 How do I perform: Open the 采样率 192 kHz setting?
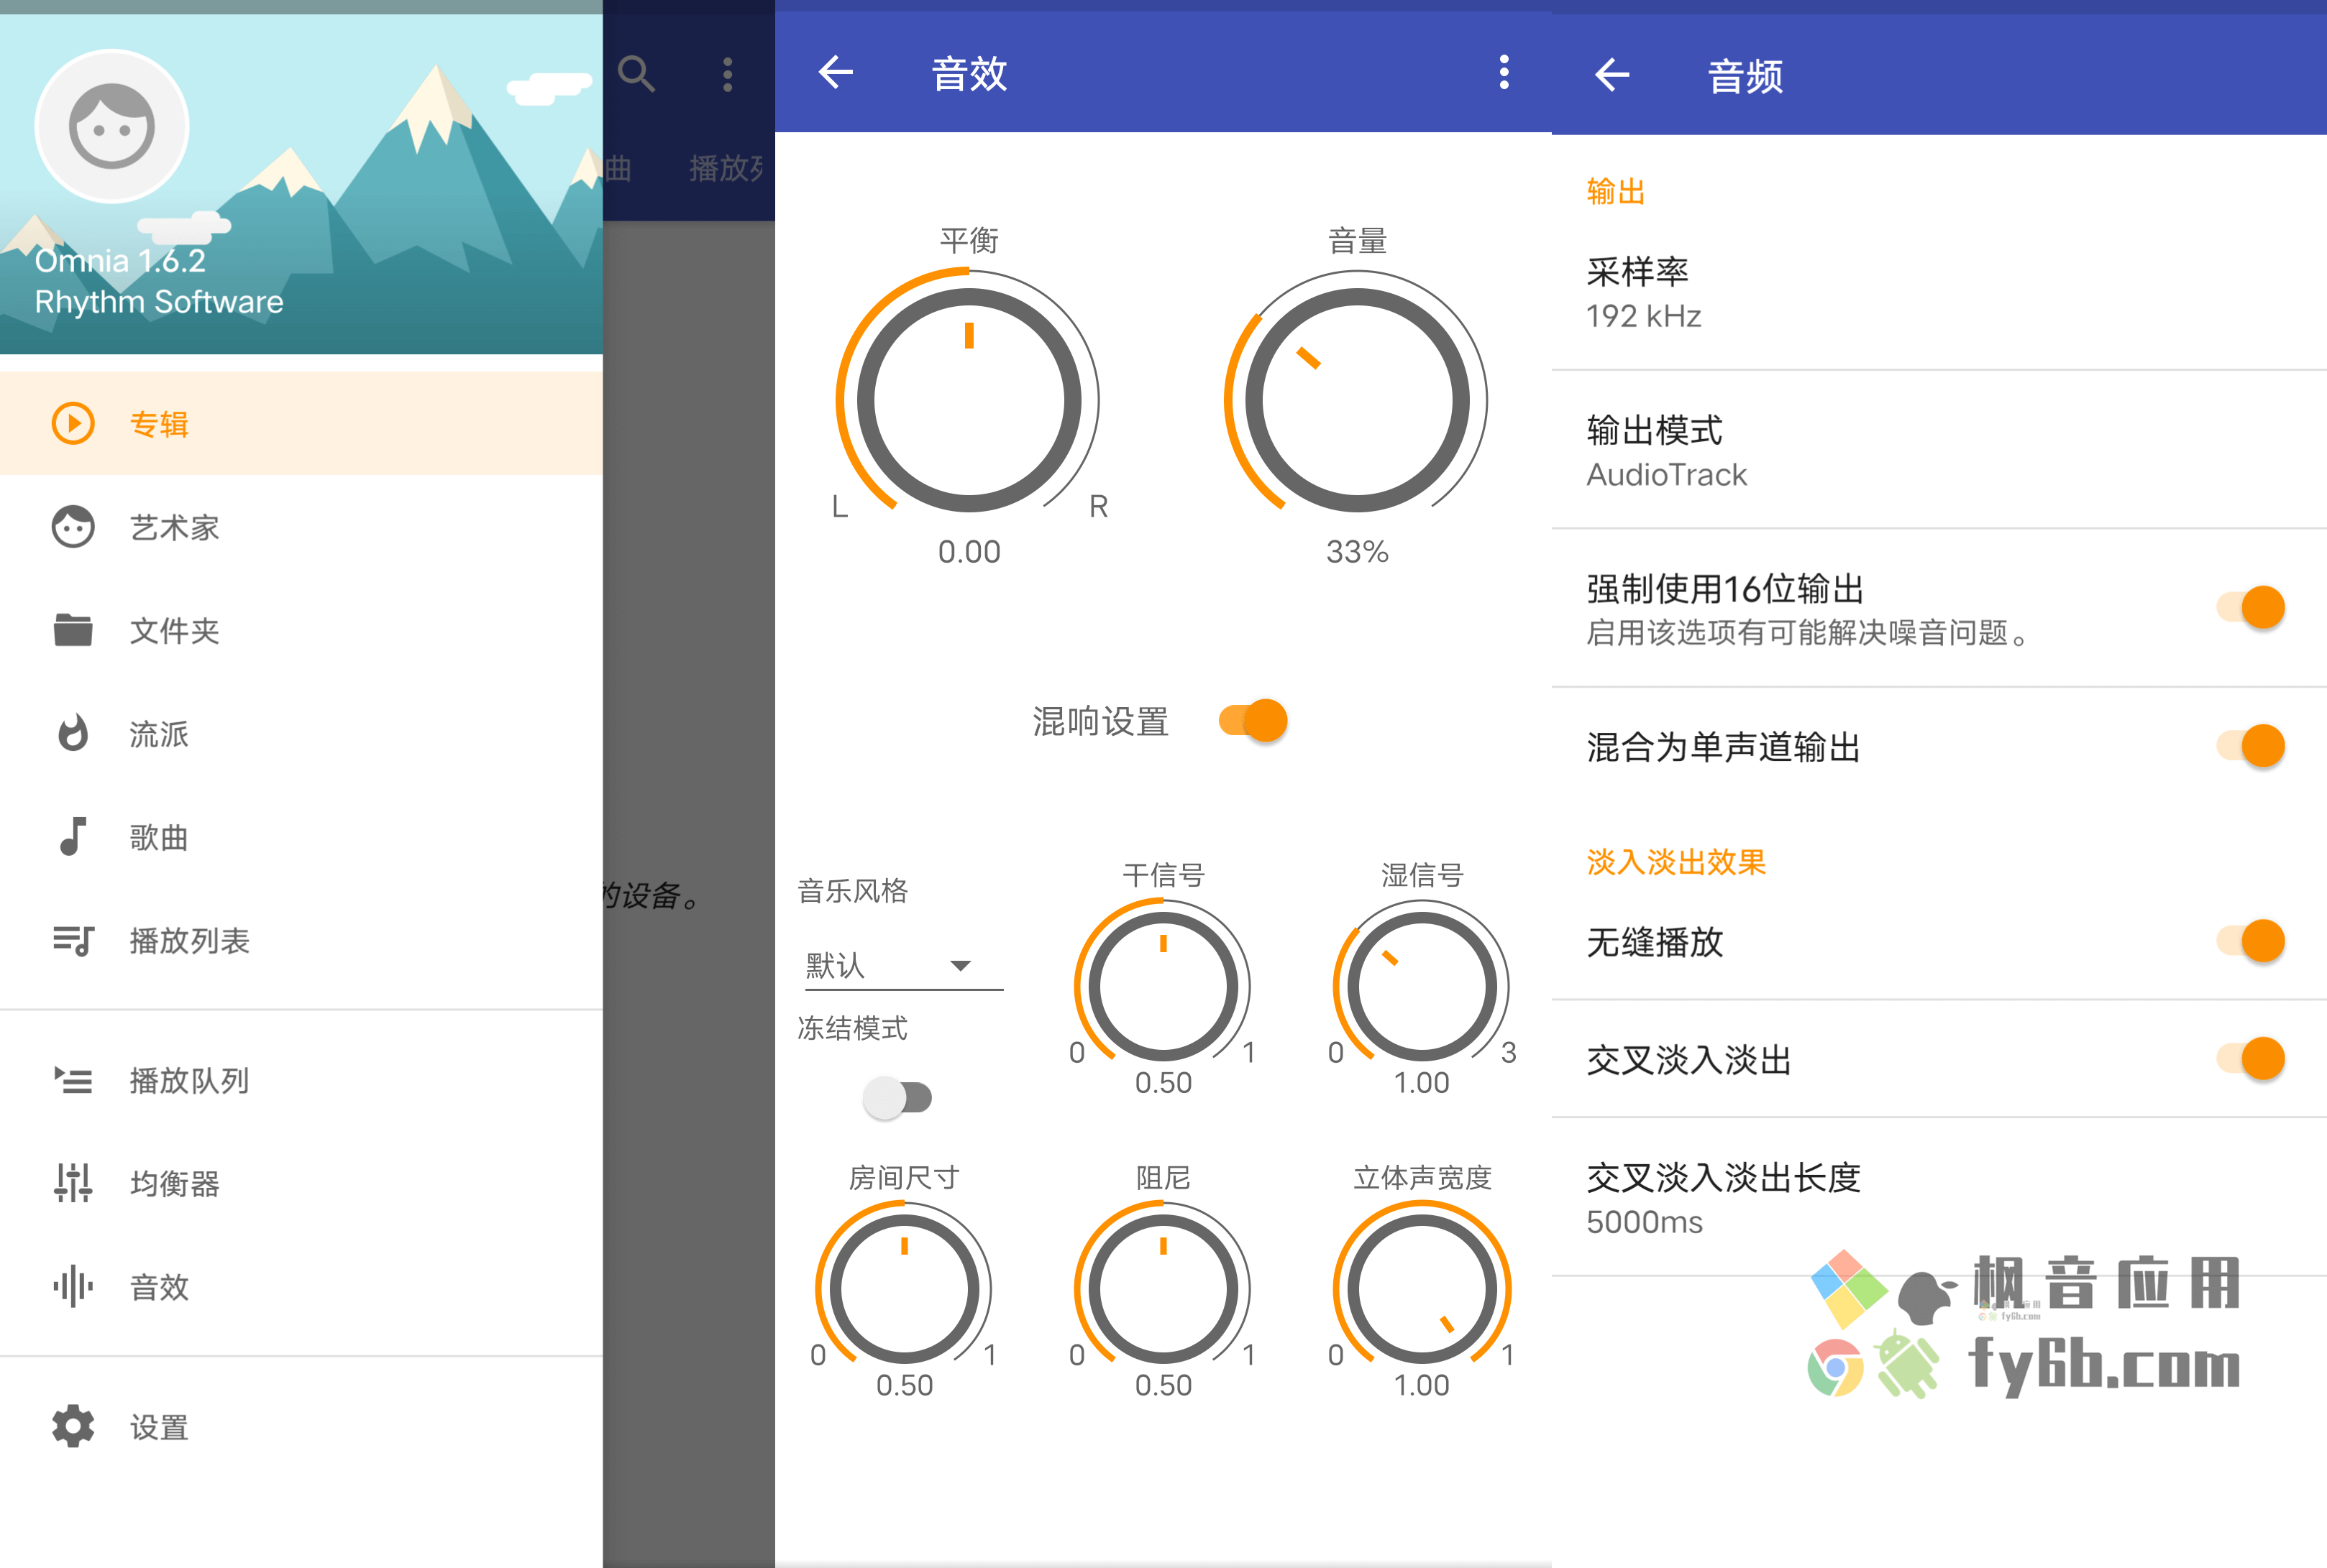(1939, 292)
